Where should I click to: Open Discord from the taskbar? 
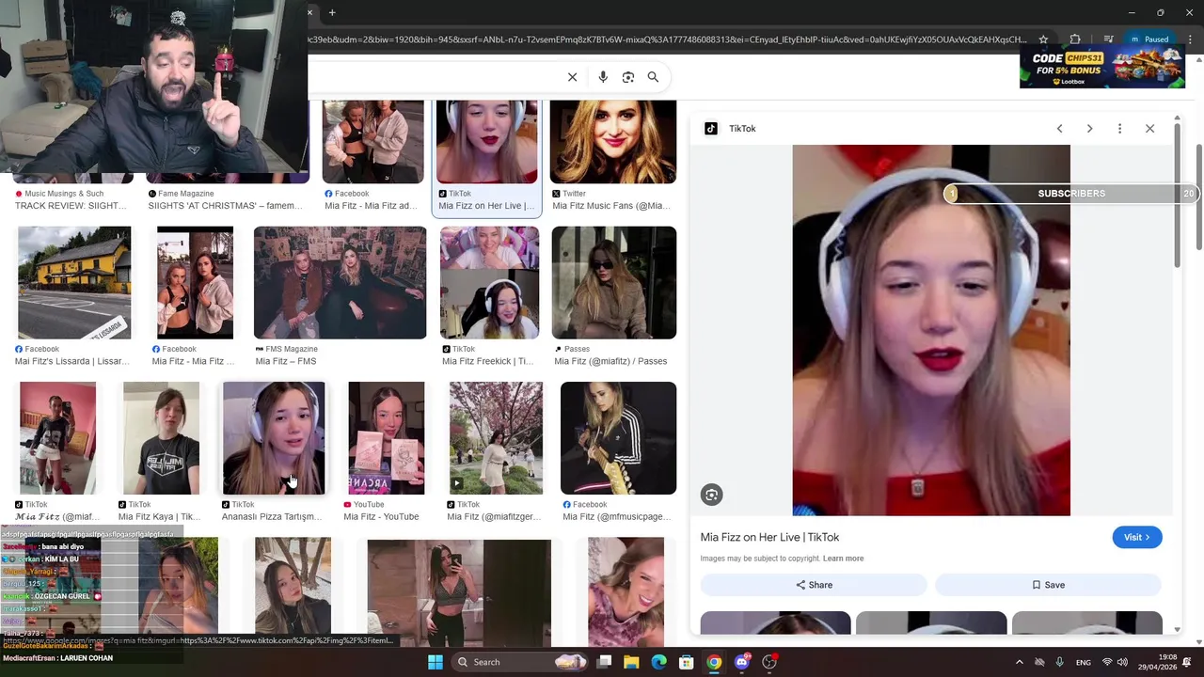(x=742, y=662)
